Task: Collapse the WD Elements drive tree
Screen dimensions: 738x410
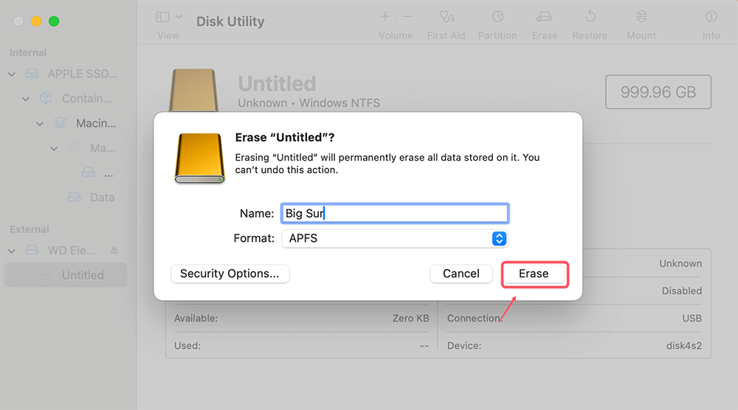Action: point(12,251)
